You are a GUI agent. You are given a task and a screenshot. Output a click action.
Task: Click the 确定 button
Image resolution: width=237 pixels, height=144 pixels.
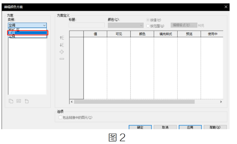click(140, 127)
